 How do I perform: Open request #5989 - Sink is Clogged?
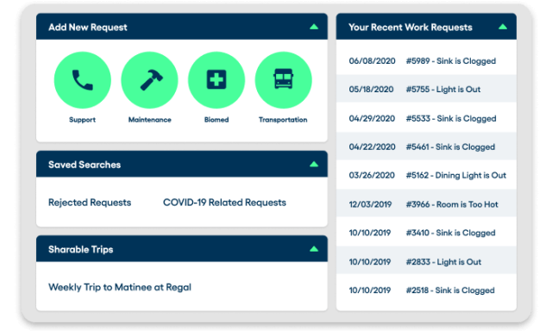[x=451, y=61]
